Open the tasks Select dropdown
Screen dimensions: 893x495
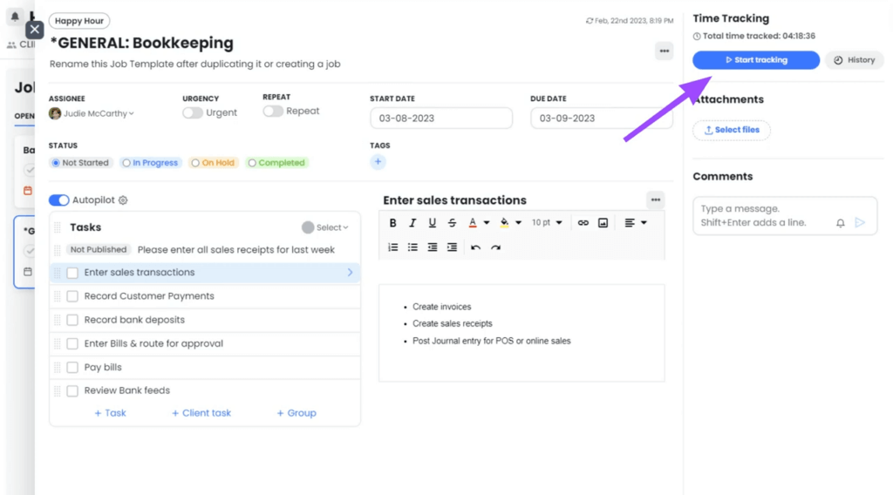pyautogui.click(x=326, y=227)
